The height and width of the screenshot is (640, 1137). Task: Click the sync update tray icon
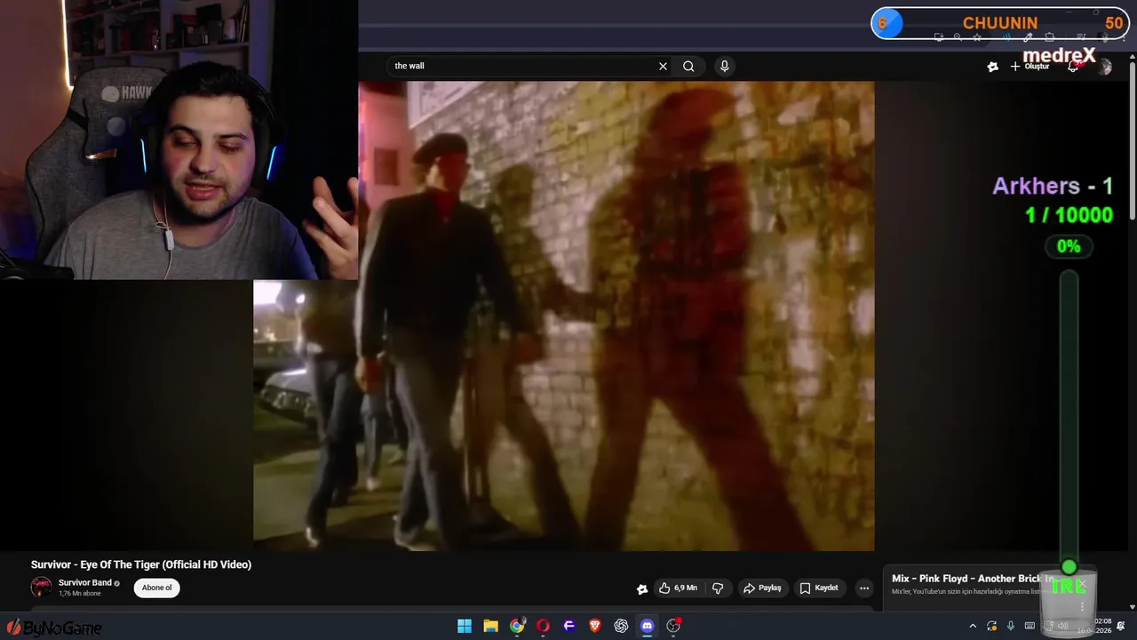coord(992,626)
